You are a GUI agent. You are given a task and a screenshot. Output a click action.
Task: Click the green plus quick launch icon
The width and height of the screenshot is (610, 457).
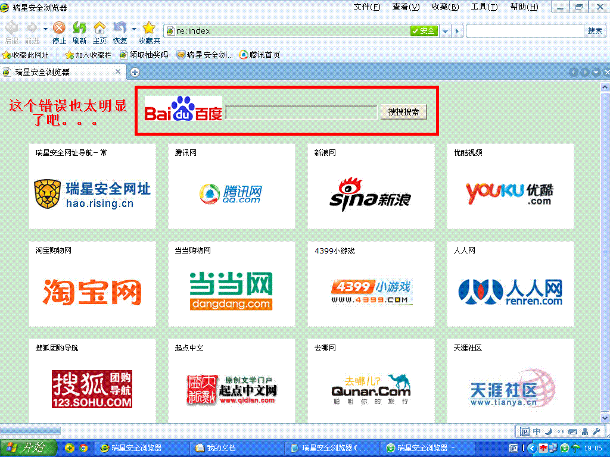(70, 448)
